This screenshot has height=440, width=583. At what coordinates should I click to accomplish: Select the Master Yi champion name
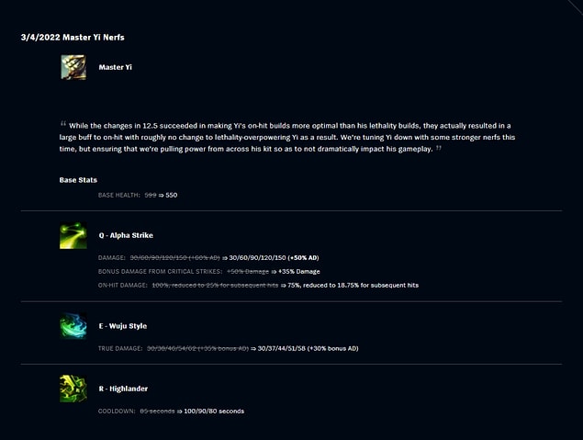click(x=116, y=67)
